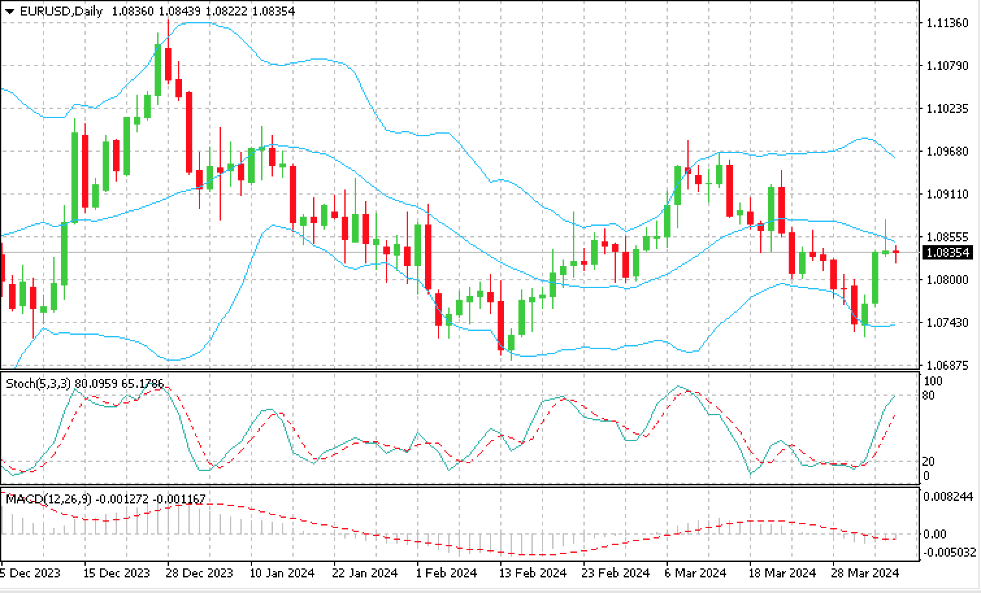
Task: Click the MACD 0.008244 scale label
Action: click(x=949, y=496)
